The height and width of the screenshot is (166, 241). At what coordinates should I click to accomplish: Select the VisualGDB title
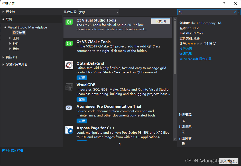[x=86, y=85]
